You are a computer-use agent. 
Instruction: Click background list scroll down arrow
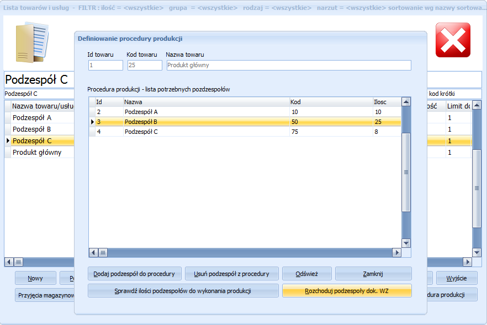point(477,252)
